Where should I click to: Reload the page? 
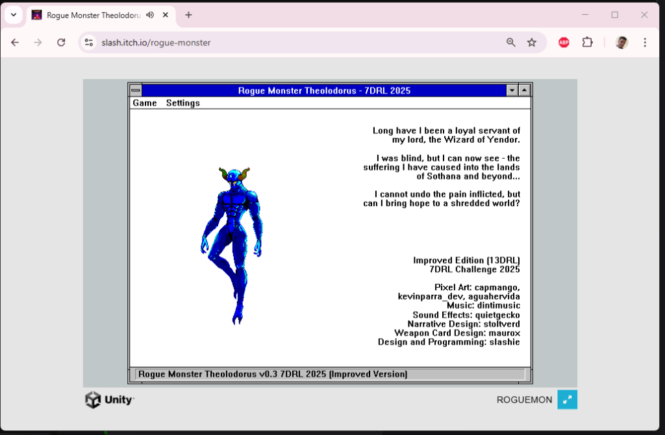[x=61, y=43]
